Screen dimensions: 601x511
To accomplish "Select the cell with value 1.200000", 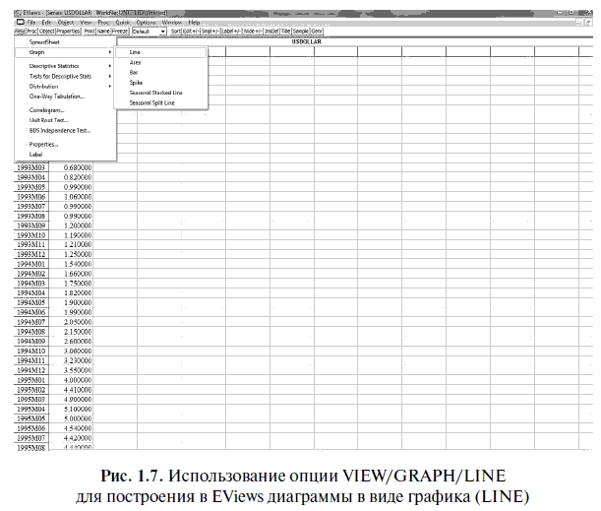I will [71, 225].
